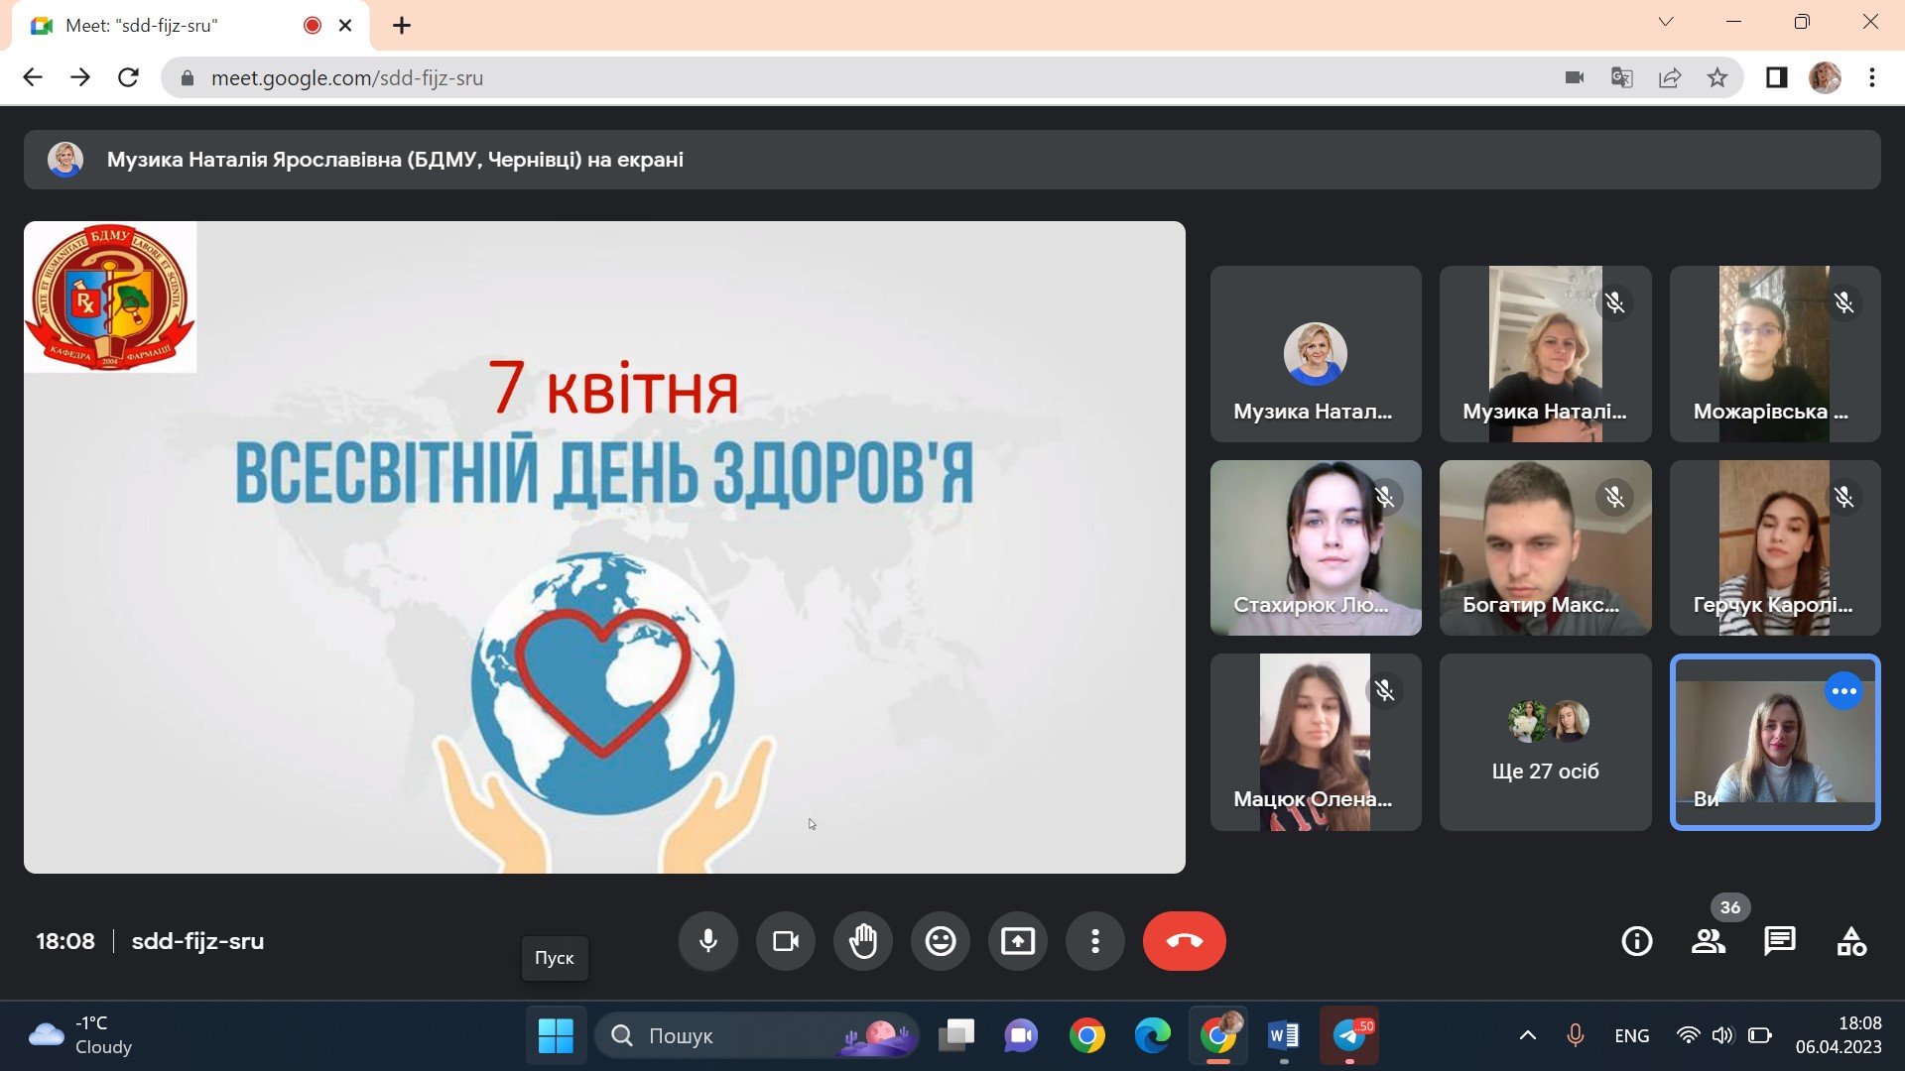Viewport: 1905px width, 1071px height.
Task: Open Telegram from the taskbar
Action: pyautogui.click(x=1348, y=1036)
